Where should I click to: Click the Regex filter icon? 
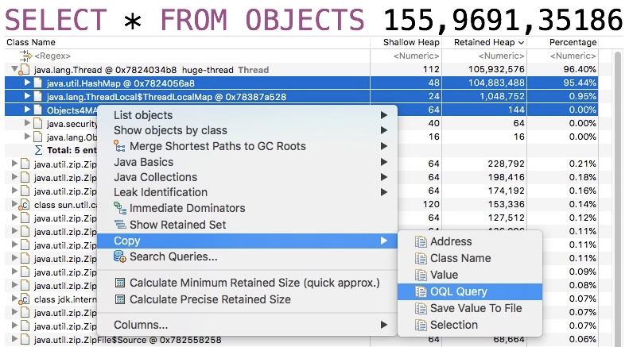[25, 56]
